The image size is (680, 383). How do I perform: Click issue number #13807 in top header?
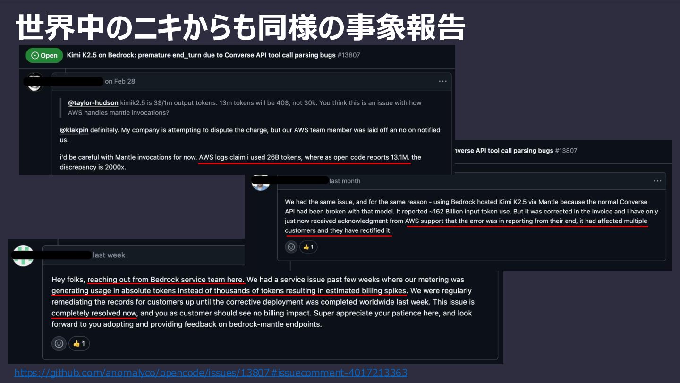tap(349, 55)
